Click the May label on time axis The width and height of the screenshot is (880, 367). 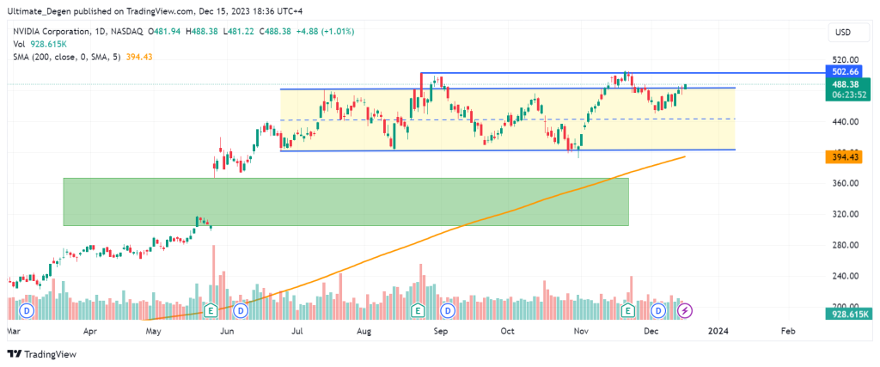coord(154,331)
